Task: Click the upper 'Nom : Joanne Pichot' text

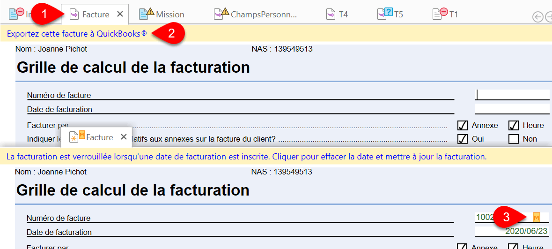Action: [51, 49]
